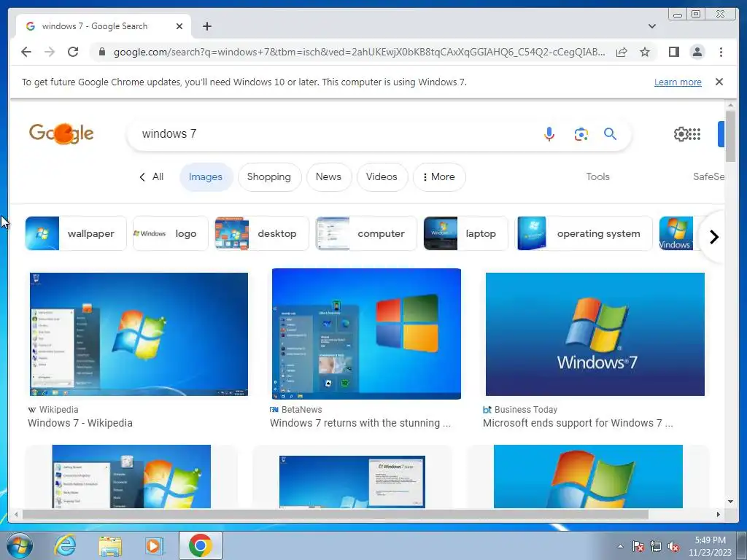Filter images by wallpaper chip
The width and height of the screenshot is (747, 560).
[x=76, y=233]
